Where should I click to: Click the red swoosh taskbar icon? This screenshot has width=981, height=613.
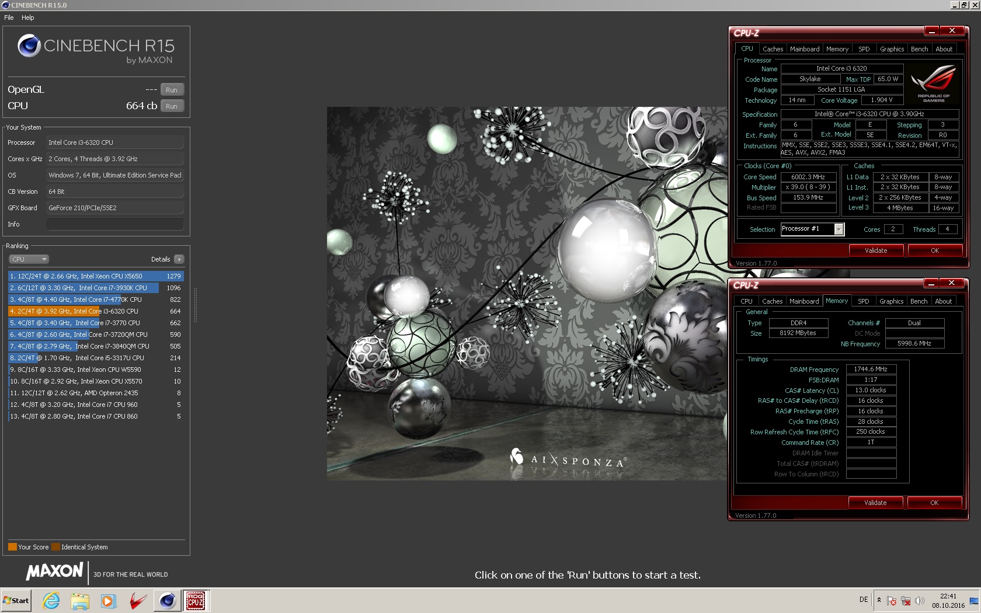(x=137, y=601)
